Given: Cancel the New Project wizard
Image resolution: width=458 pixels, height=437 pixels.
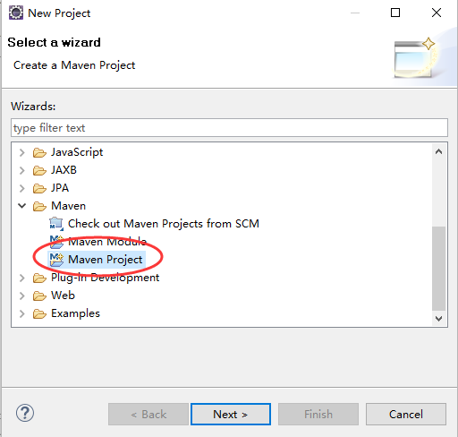Looking at the screenshot, I should 406,415.
